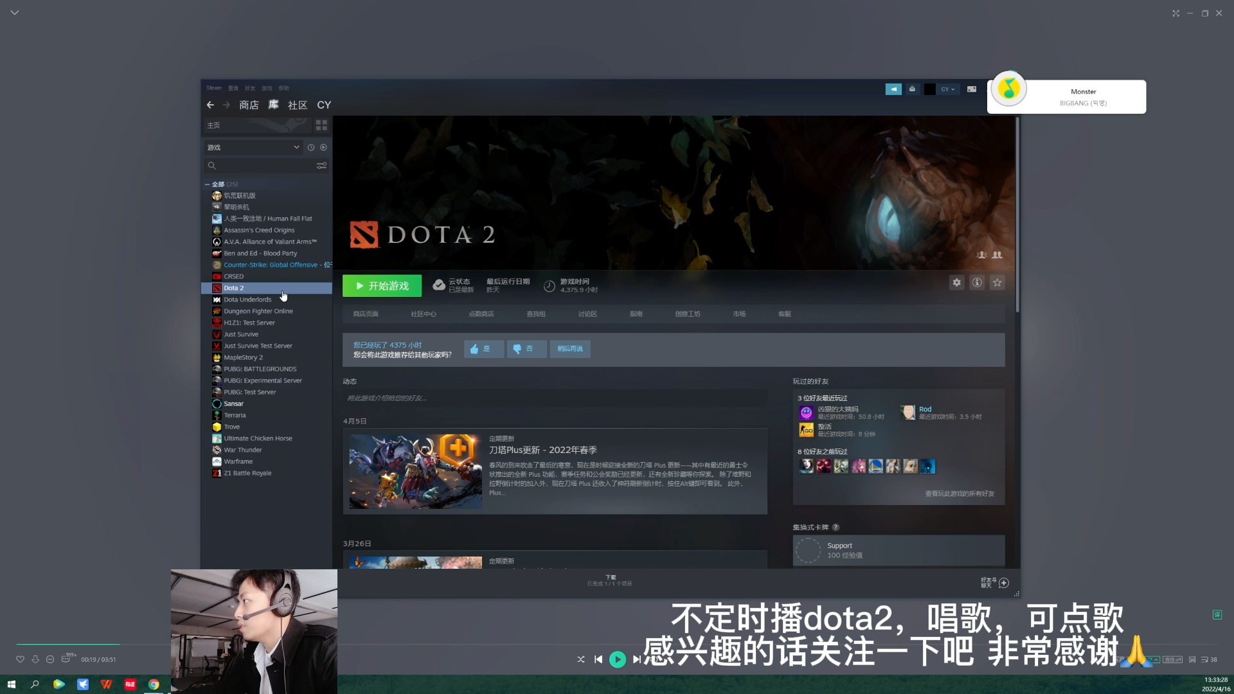The image size is (1234, 694).
Task: Open friend Rod's profile
Action: point(925,409)
